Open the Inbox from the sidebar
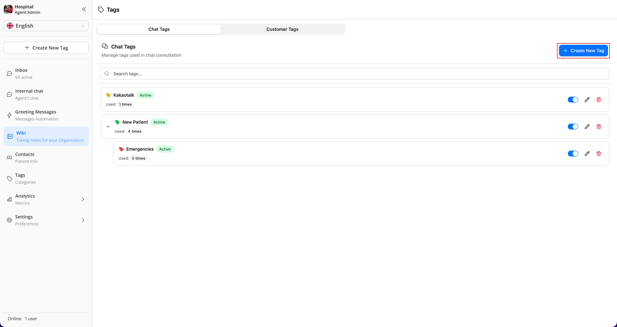The height and width of the screenshot is (327, 617). click(21, 73)
